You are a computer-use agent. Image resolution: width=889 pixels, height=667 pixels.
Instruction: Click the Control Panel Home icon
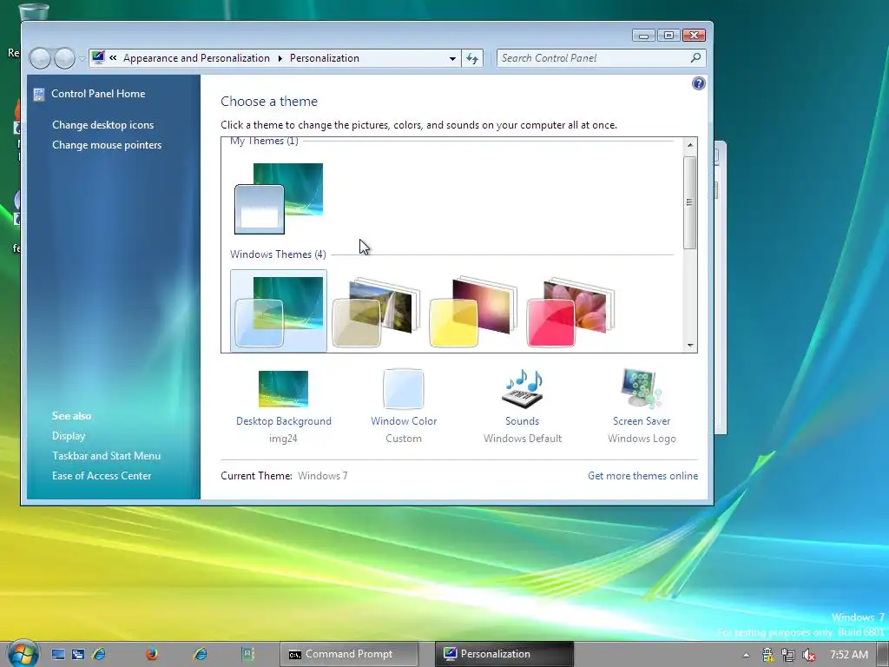pyautogui.click(x=38, y=94)
